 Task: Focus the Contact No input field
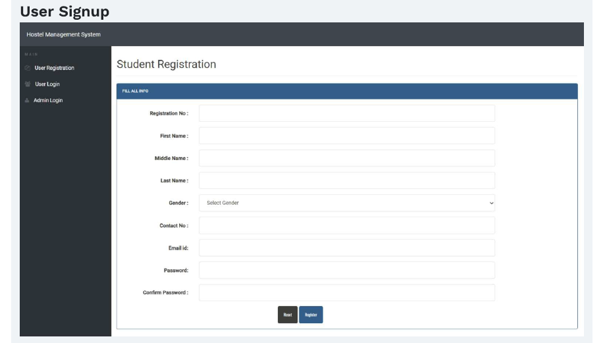click(347, 225)
